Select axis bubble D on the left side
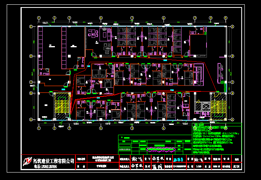This screenshot has height=180, width=261. [x=31, y=56]
